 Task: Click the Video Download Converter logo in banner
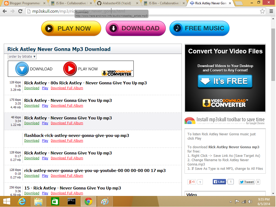click(x=117, y=73)
